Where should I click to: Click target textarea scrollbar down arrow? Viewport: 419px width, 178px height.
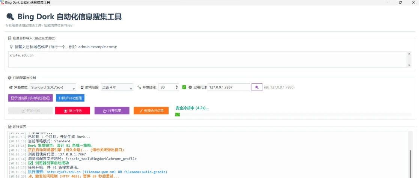pos(409,65)
